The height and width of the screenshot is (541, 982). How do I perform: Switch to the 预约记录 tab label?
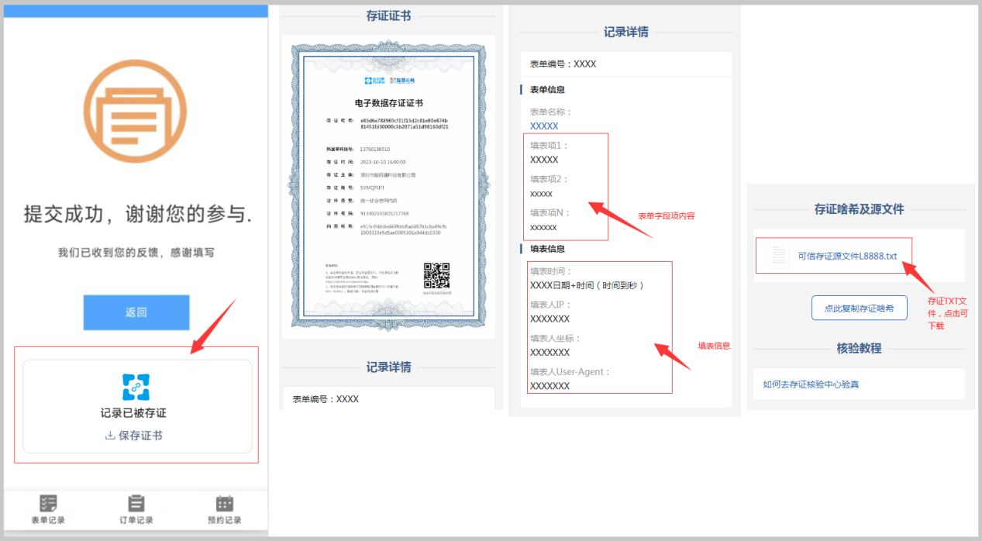224,520
